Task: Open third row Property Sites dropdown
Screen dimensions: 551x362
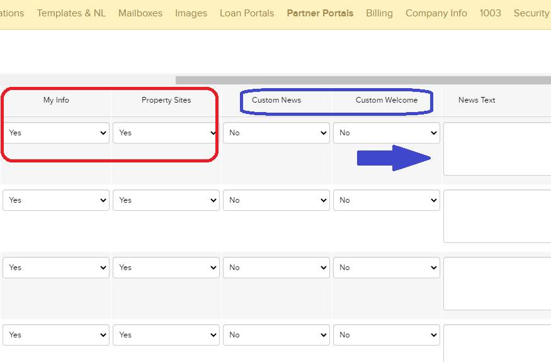Action: 166,268
